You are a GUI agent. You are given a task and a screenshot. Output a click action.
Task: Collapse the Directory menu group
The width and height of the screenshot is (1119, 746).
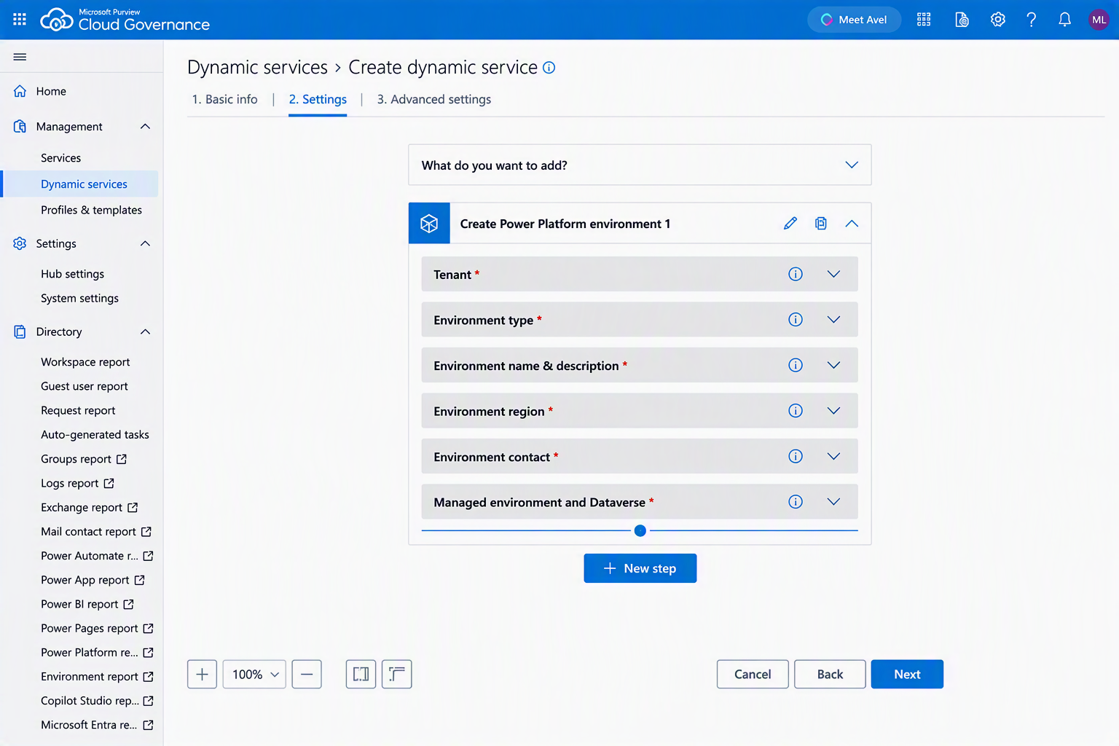(x=145, y=332)
